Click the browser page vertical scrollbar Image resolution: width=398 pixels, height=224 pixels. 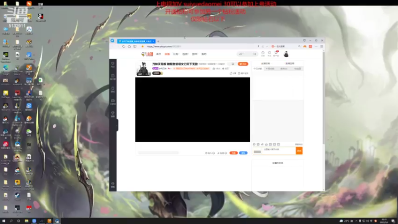coord(324,98)
